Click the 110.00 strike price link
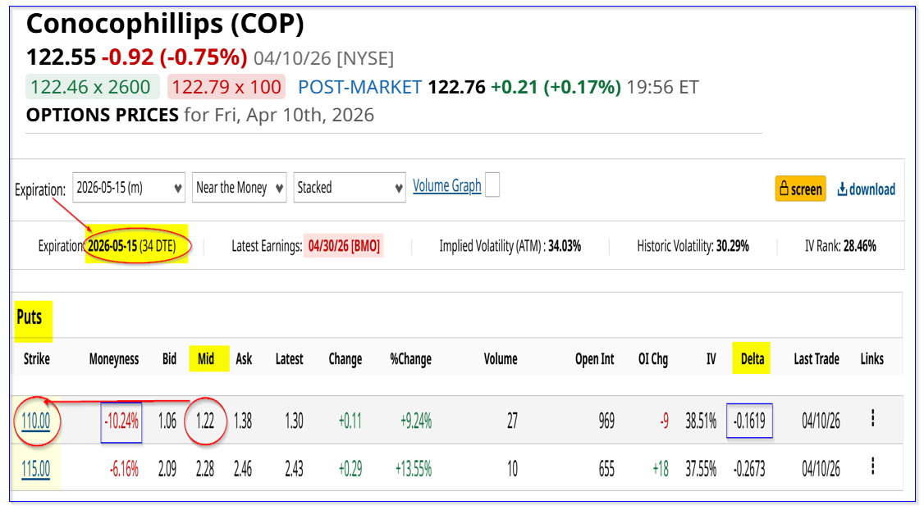Viewport: 924px width, 510px height. 35,421
